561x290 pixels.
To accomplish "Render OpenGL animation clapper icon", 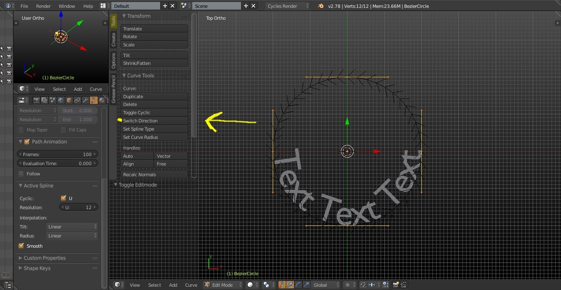I will tap(404, 285).
